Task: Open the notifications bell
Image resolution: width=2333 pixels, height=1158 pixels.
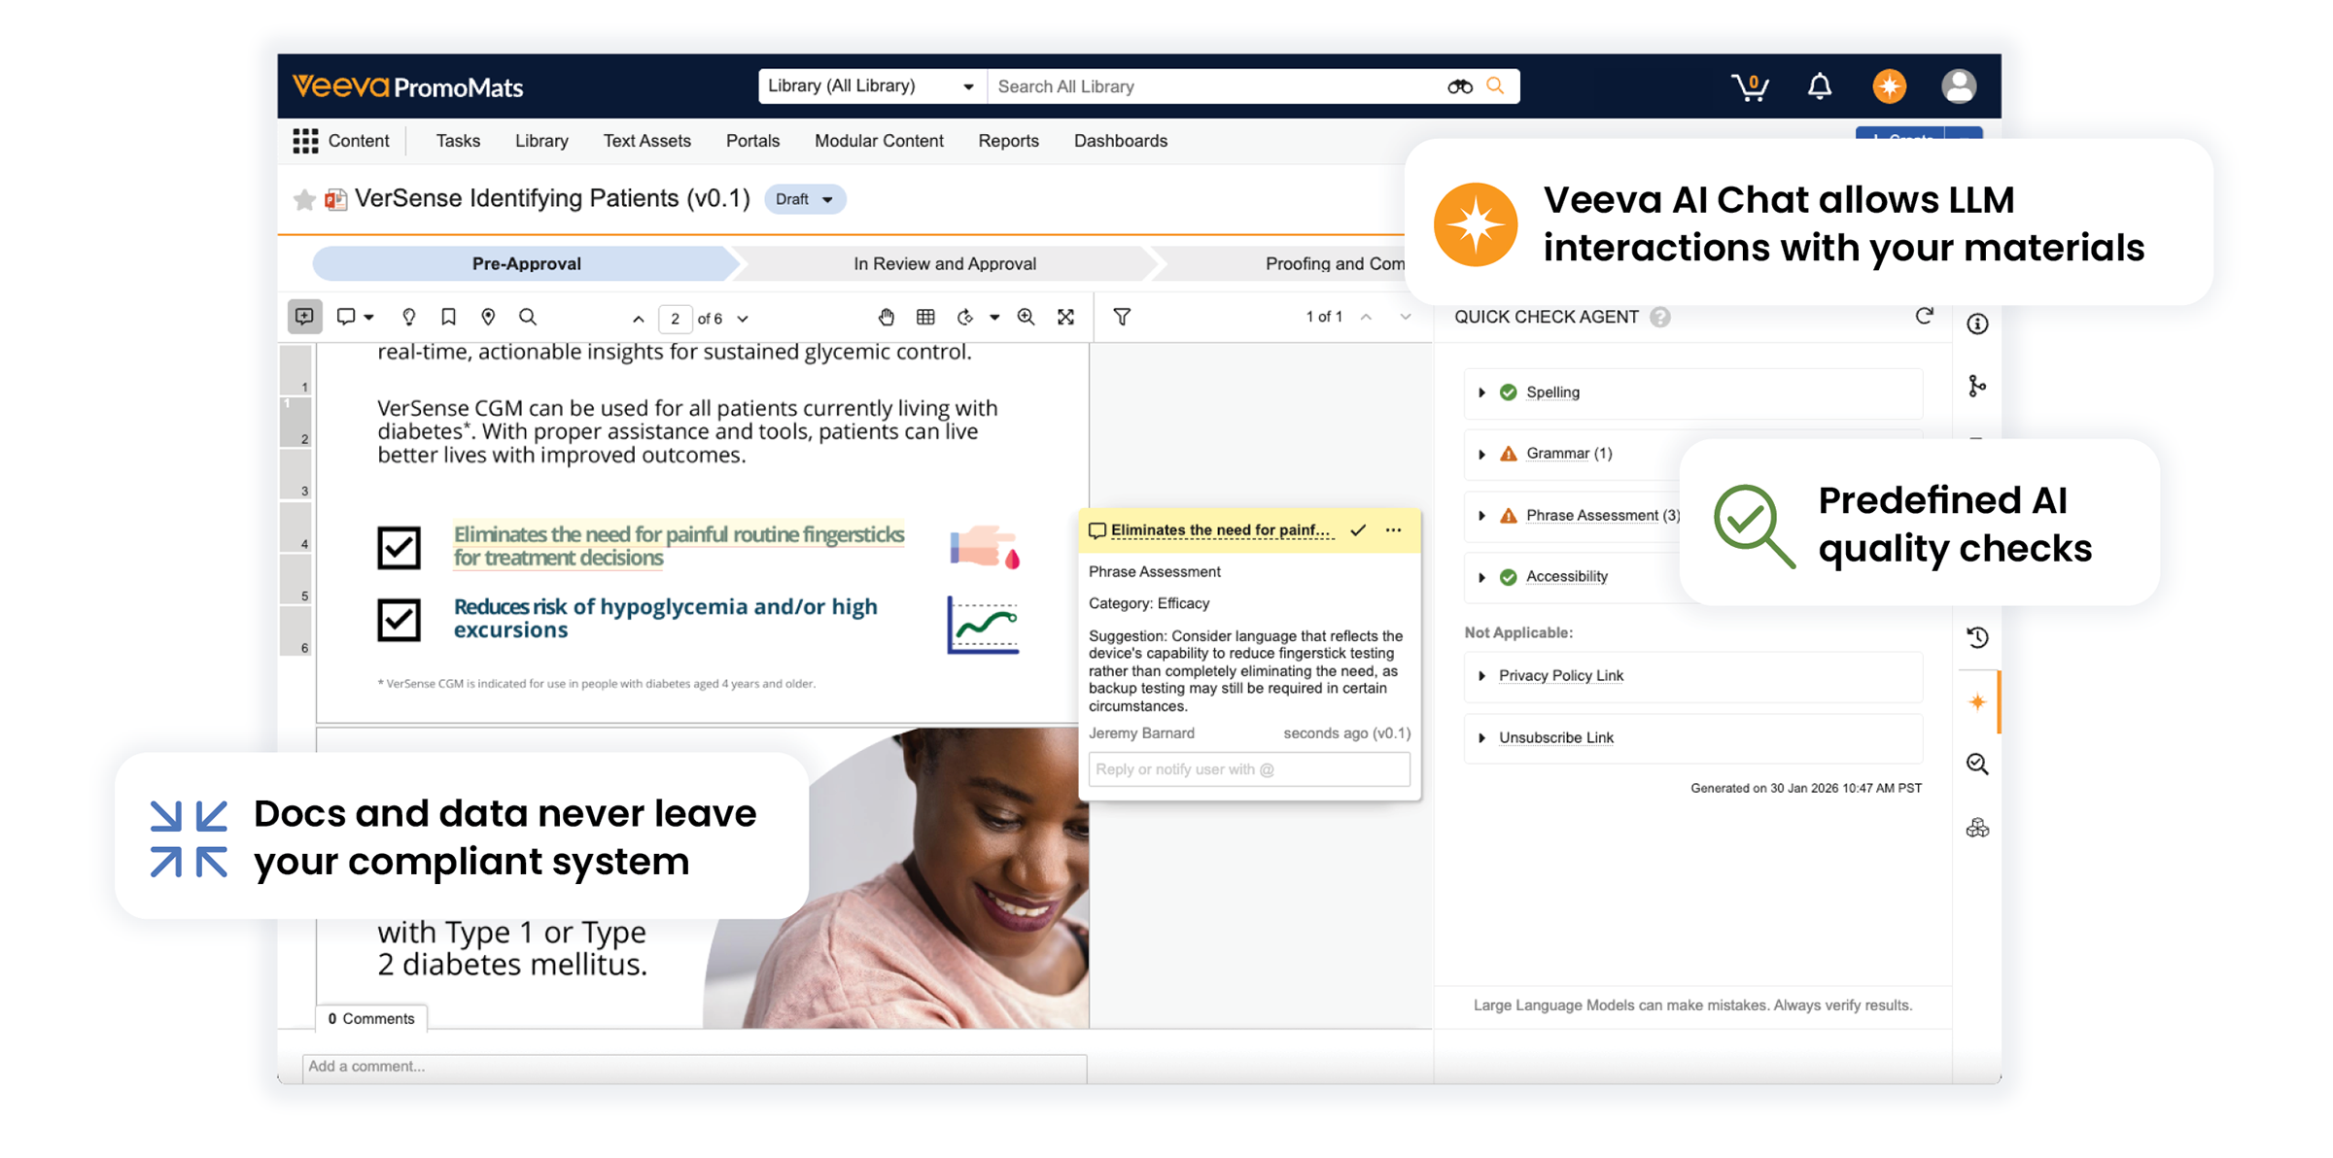Action: tap(1819, 86)
